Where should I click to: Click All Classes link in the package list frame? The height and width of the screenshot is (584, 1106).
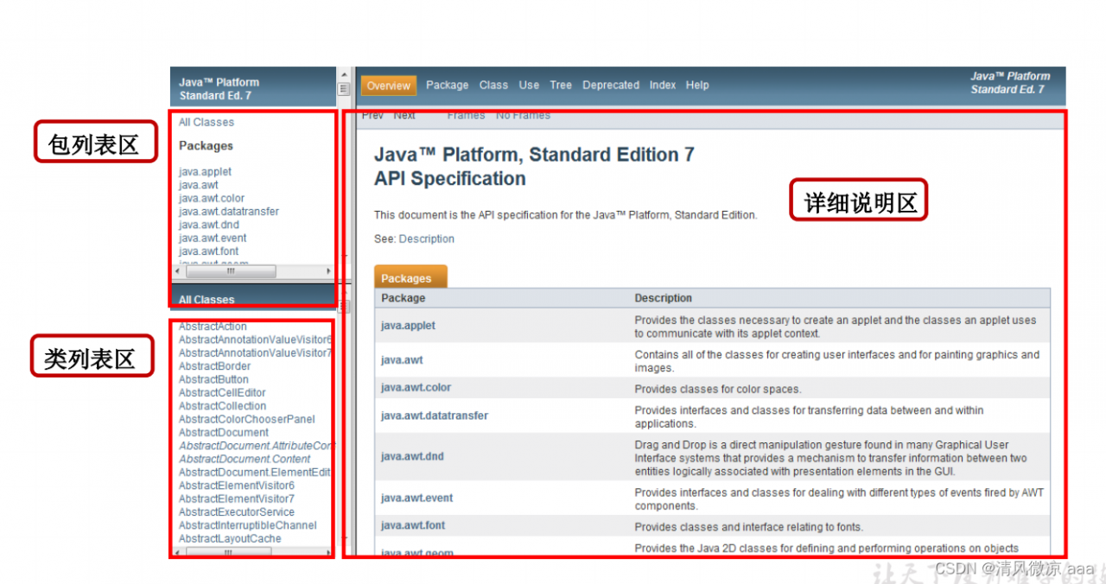coord(207,123)
